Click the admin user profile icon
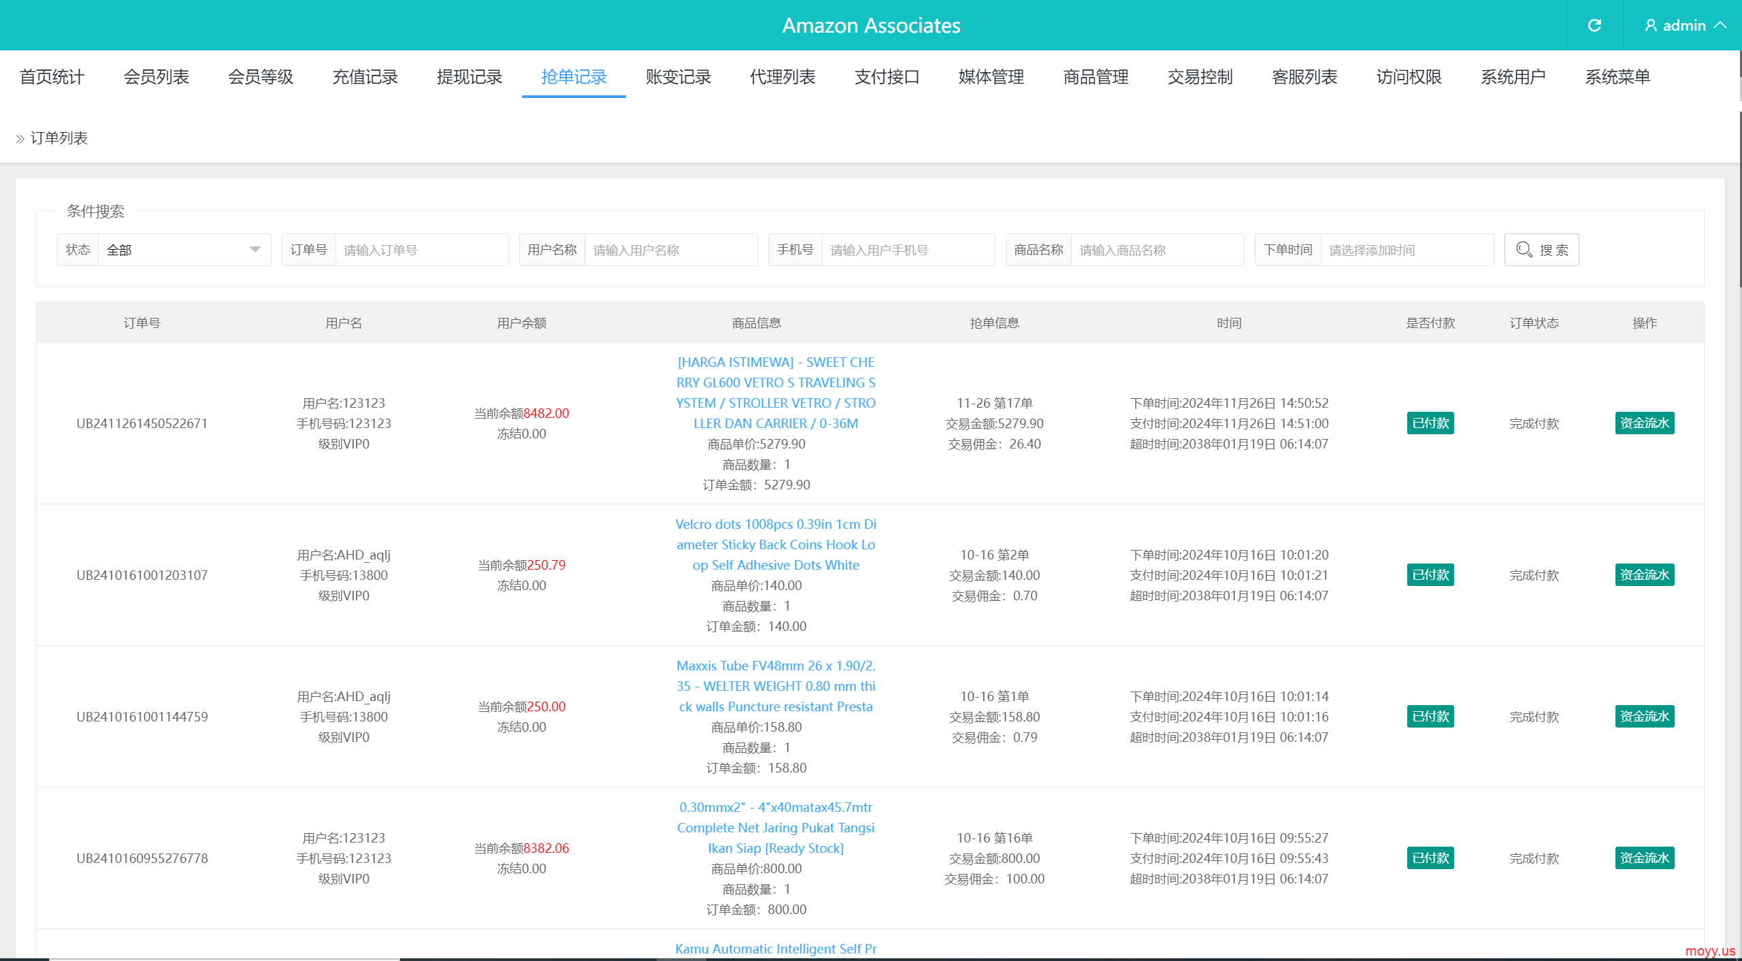 coord(1651,25)
